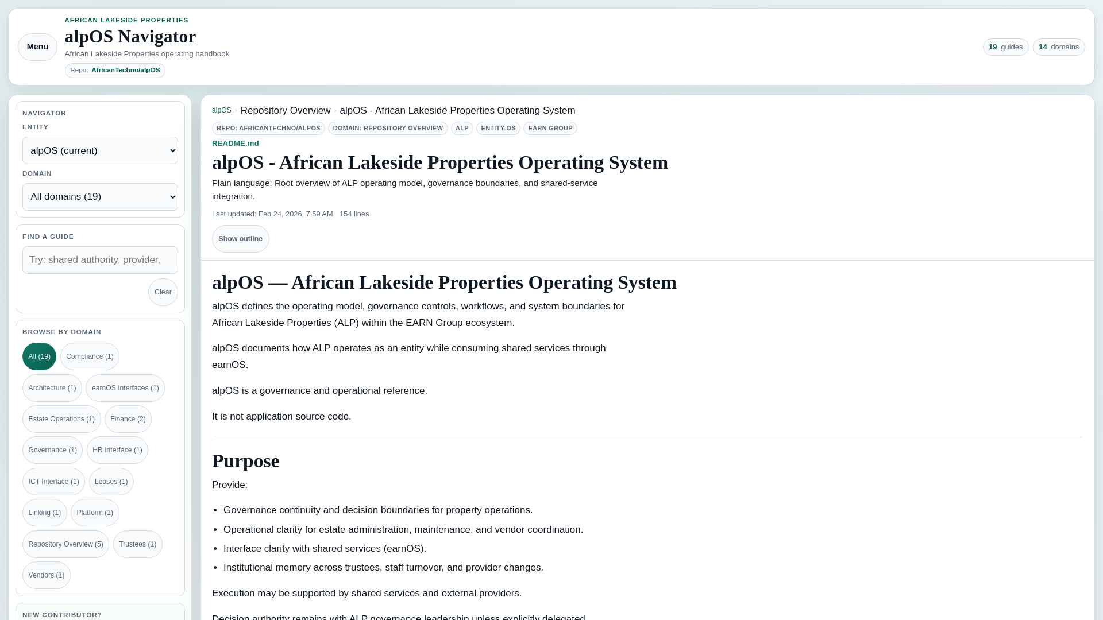Filter by Linking (1) domain

[45, 513]
